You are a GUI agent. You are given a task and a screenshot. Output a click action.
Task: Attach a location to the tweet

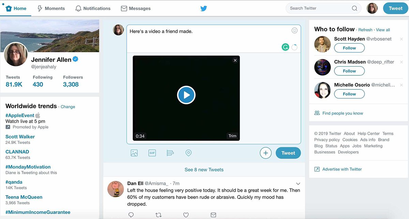[188, 153]
